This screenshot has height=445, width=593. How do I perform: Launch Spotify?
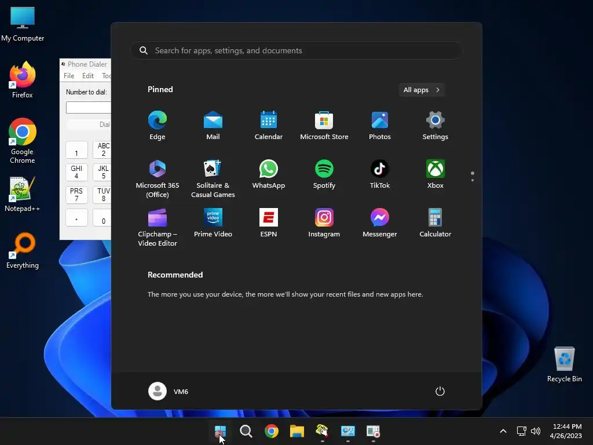click(x=324, y=174)
